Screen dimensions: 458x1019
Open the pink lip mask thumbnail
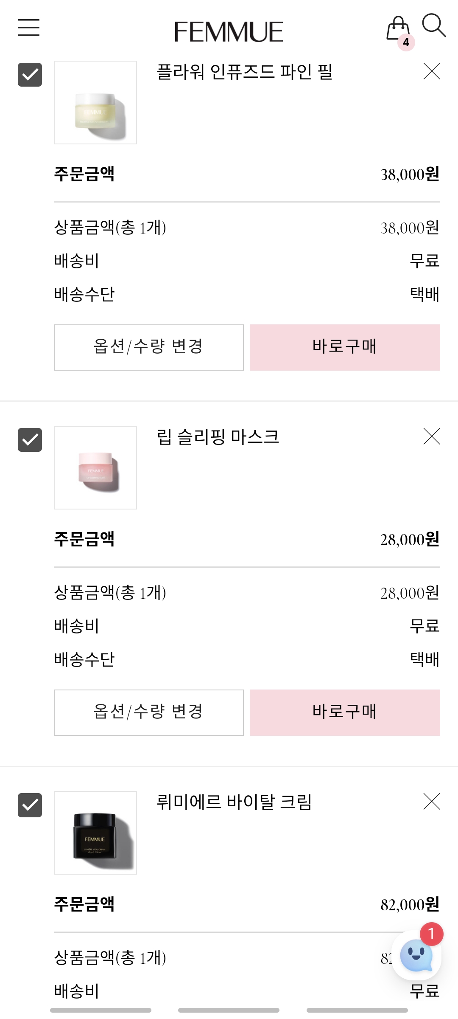[x=95, y=467]
